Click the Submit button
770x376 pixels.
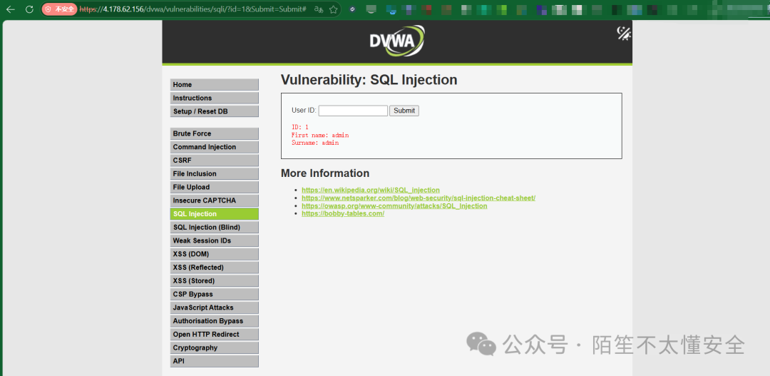pos(404,111)
